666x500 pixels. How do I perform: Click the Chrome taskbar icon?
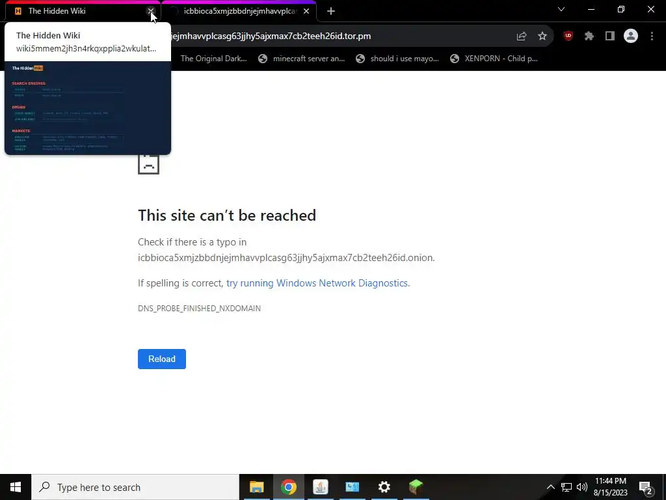pyautogui.click(x=288, y=487)
